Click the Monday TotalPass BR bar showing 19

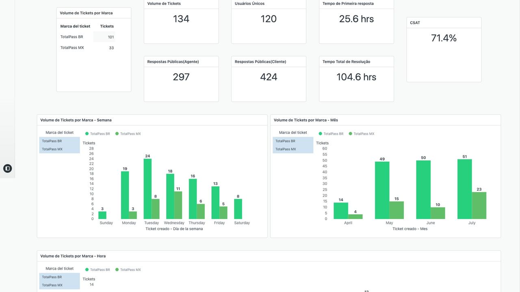125,195
